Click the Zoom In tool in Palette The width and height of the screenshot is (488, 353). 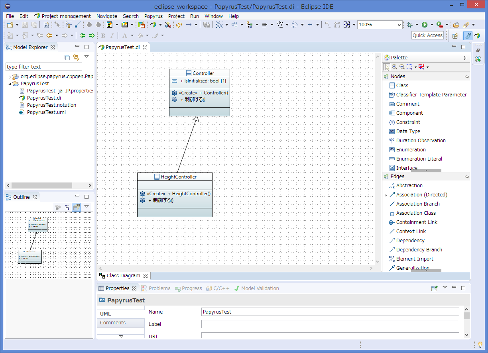pyautogui.click(x=394, y=67)
